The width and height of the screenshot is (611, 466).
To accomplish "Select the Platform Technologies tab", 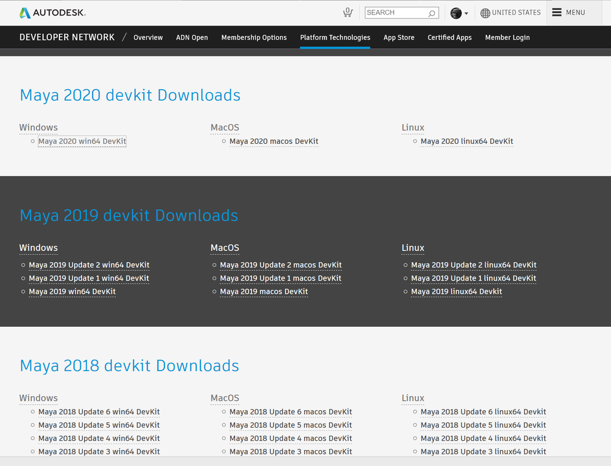I will pos(335,37).
